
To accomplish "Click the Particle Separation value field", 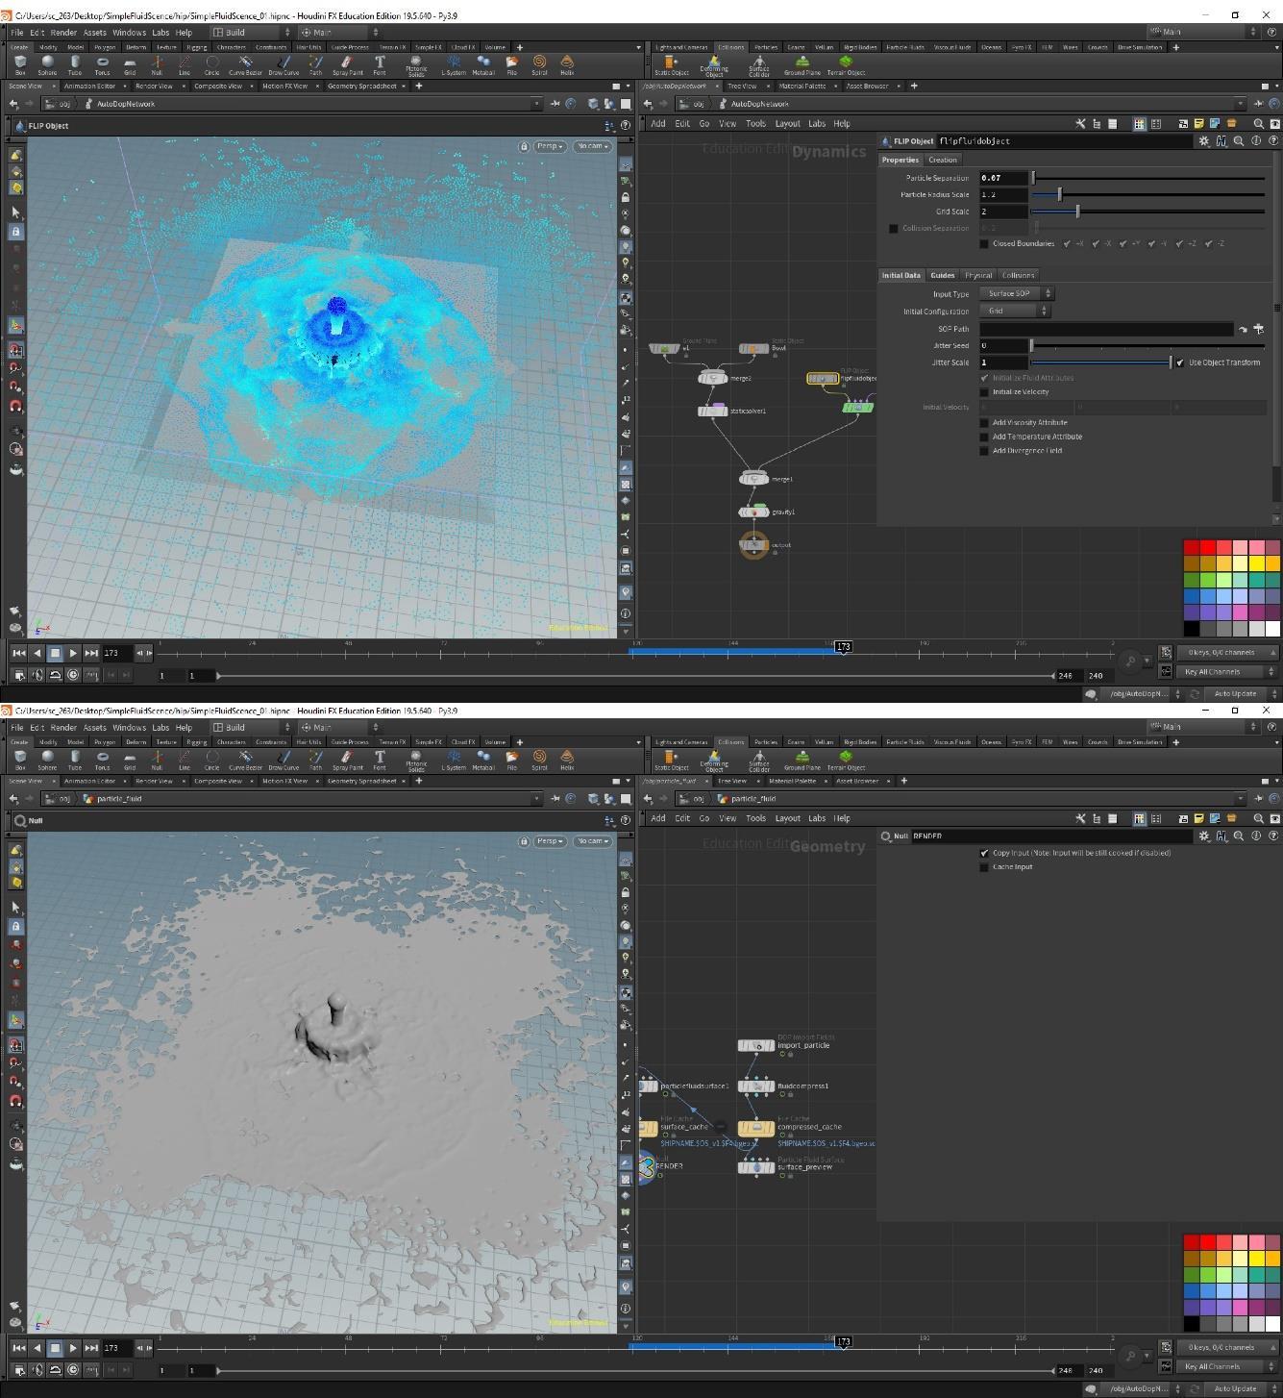I will click(1003, 178).
